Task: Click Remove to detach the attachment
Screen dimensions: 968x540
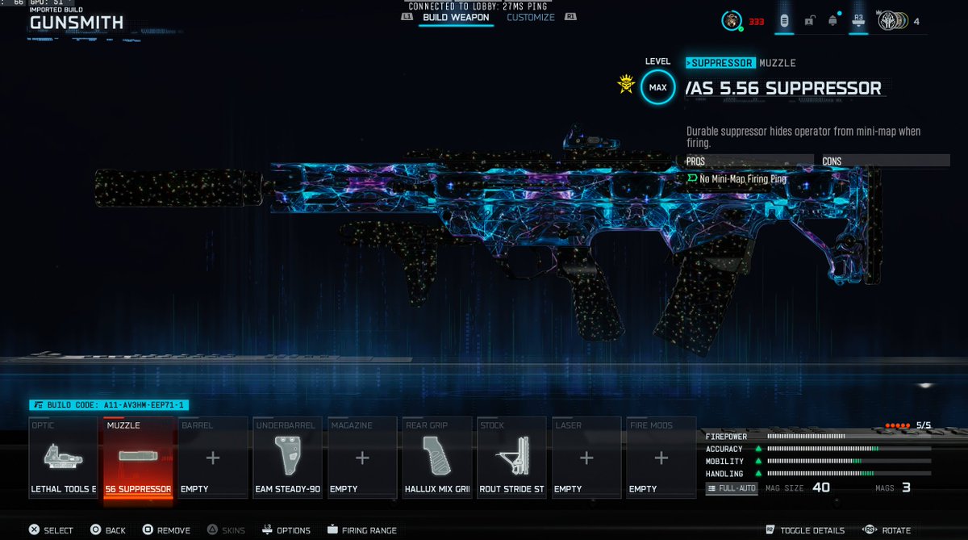Action: point(166,530)
